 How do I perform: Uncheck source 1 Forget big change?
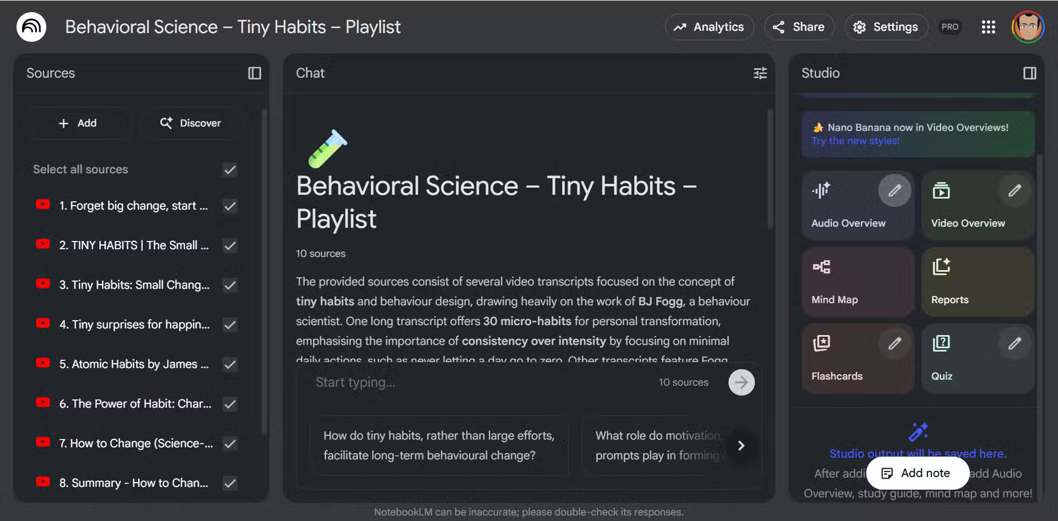tap(230, 206)
